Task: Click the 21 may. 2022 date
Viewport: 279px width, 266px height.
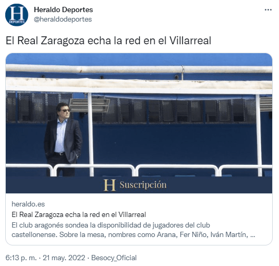Action: [64, 258]
